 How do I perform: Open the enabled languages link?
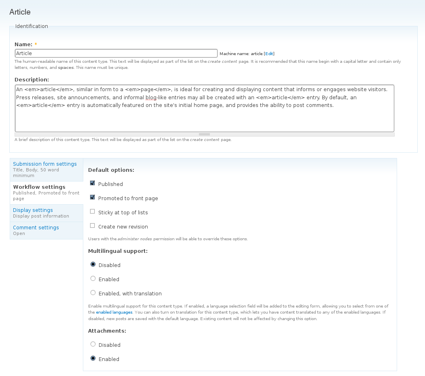coord(114,312)
